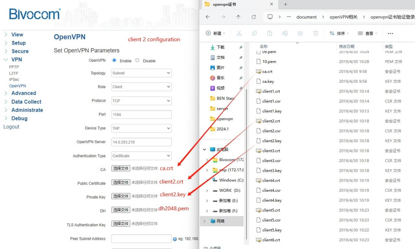Click the Rename icon in the Explorer toolbar

coord(285,33)
